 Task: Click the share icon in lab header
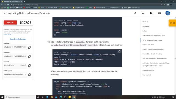pyautogui.click(x=135, y=13)
